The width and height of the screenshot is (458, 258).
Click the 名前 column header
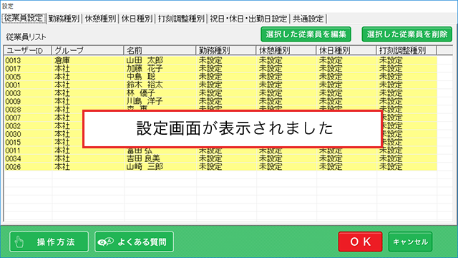point(160,50)
